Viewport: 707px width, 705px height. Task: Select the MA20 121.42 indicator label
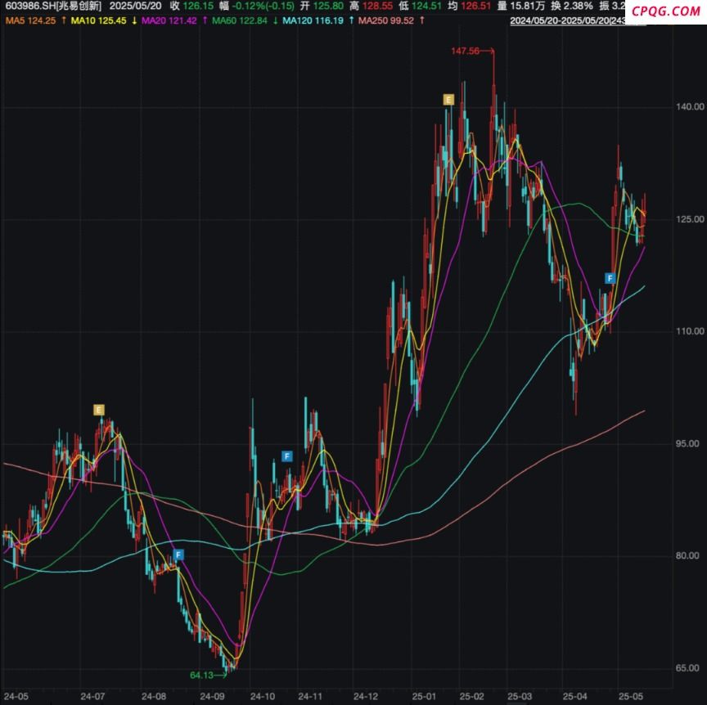[x=169, y=20]
